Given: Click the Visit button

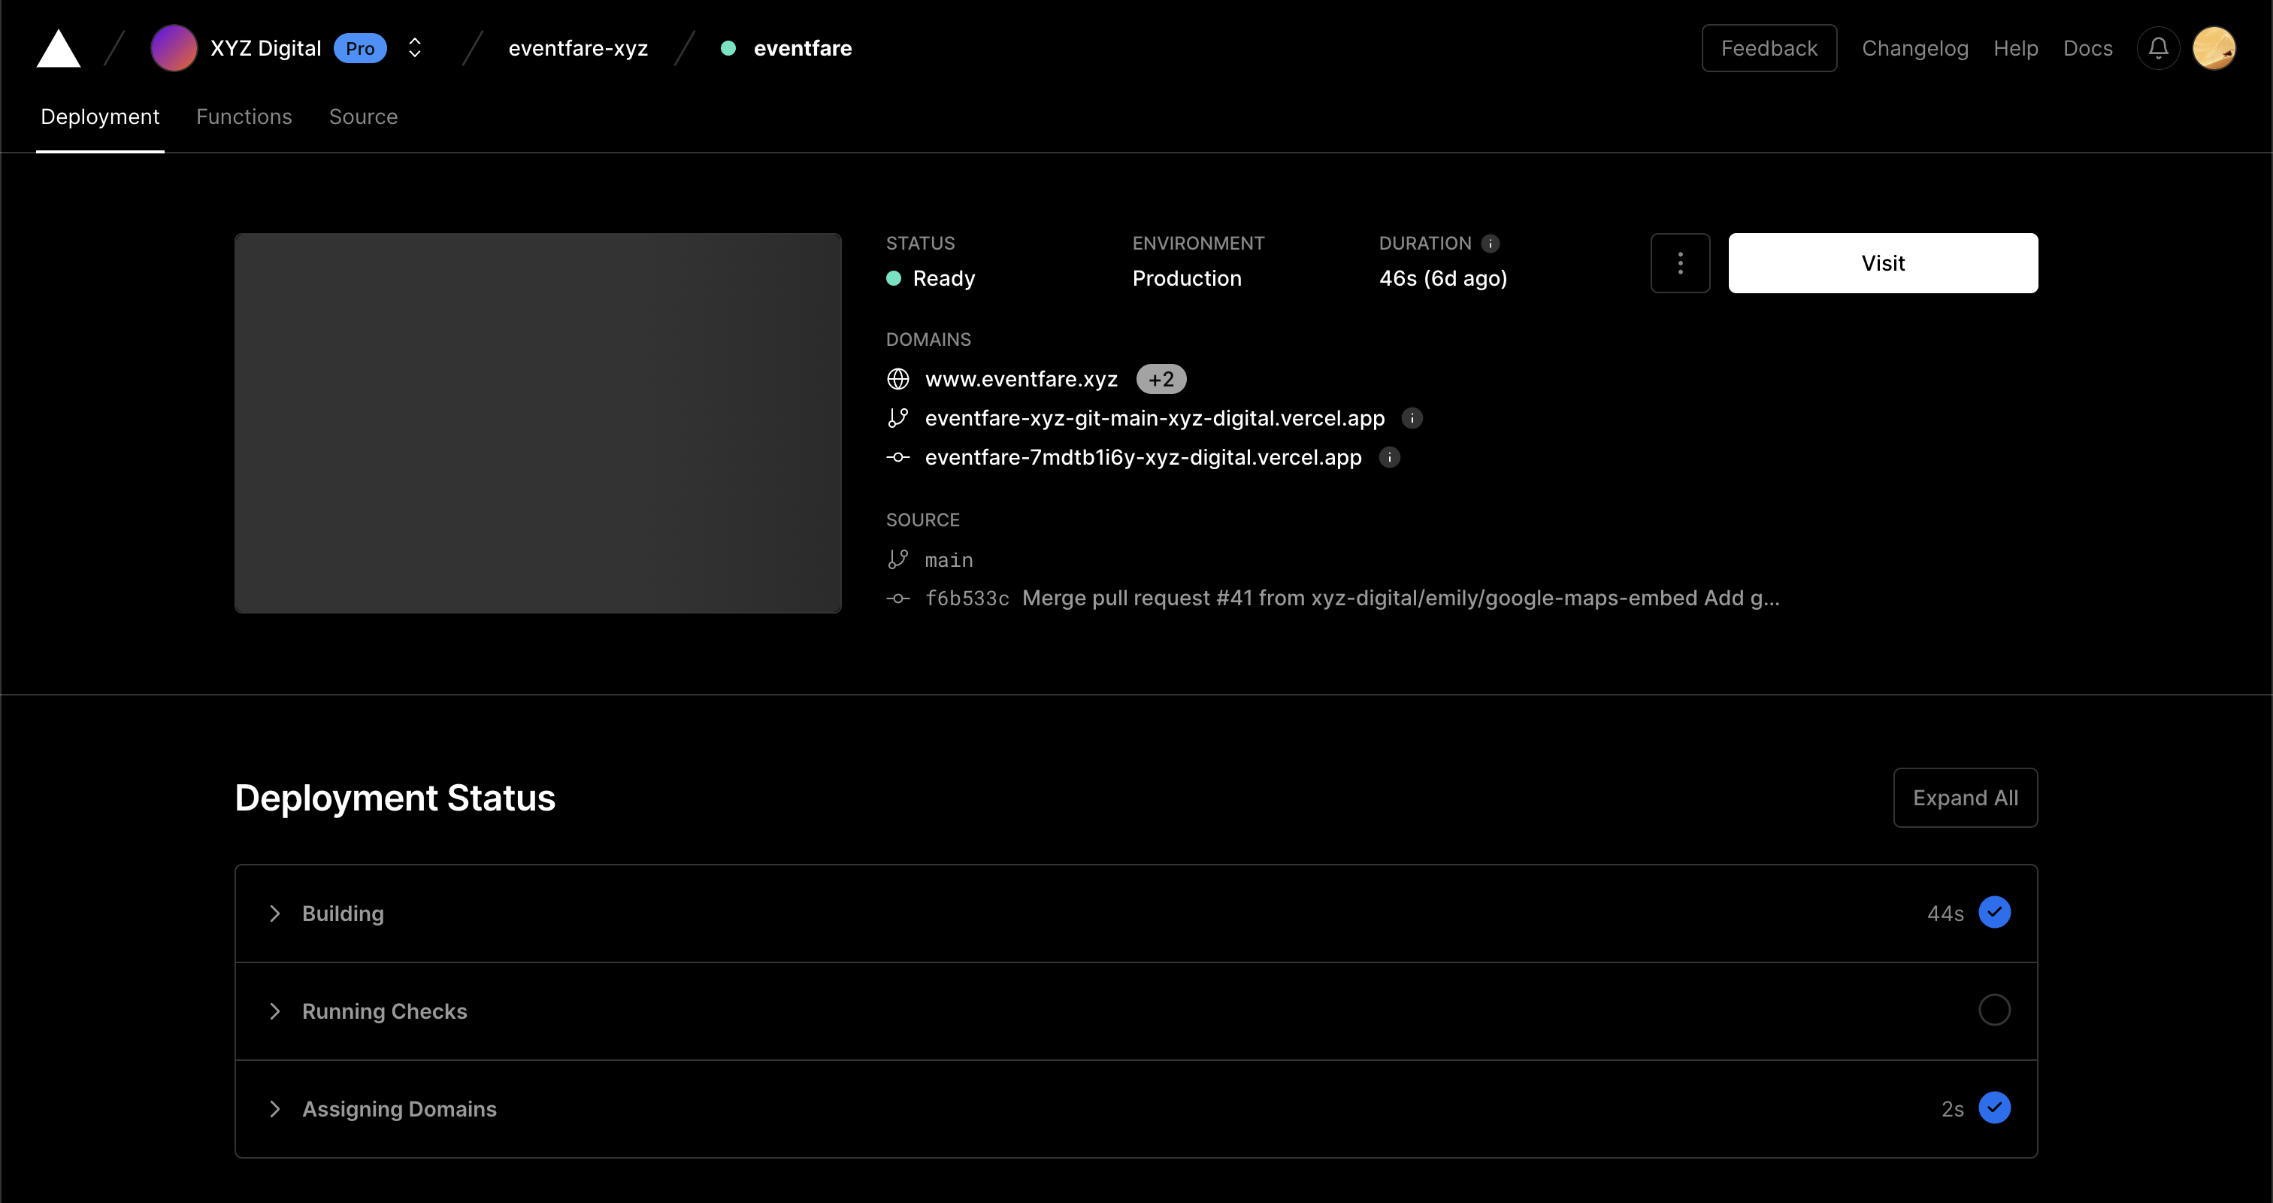Looking at the screenshot, I should (x=1883, y=263).
